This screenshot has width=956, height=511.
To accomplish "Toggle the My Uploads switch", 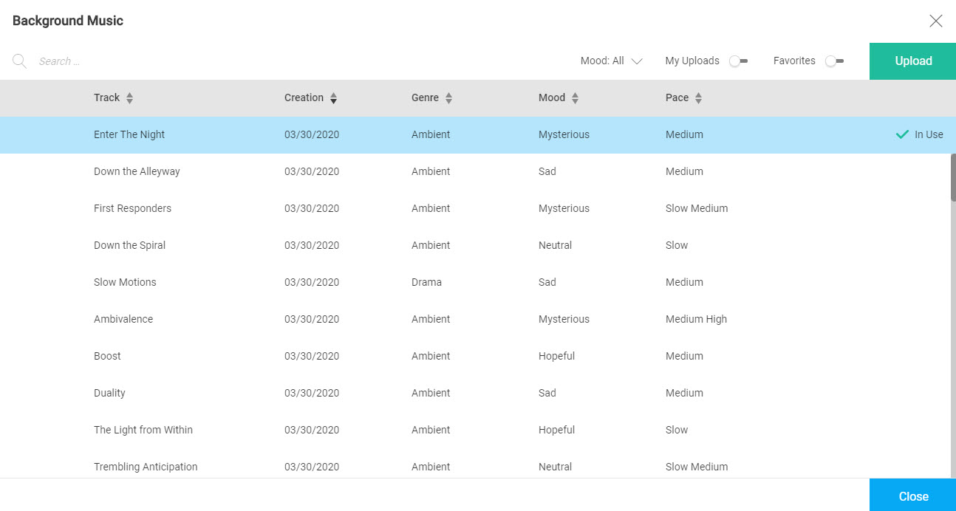I will (x=739, y=61).
